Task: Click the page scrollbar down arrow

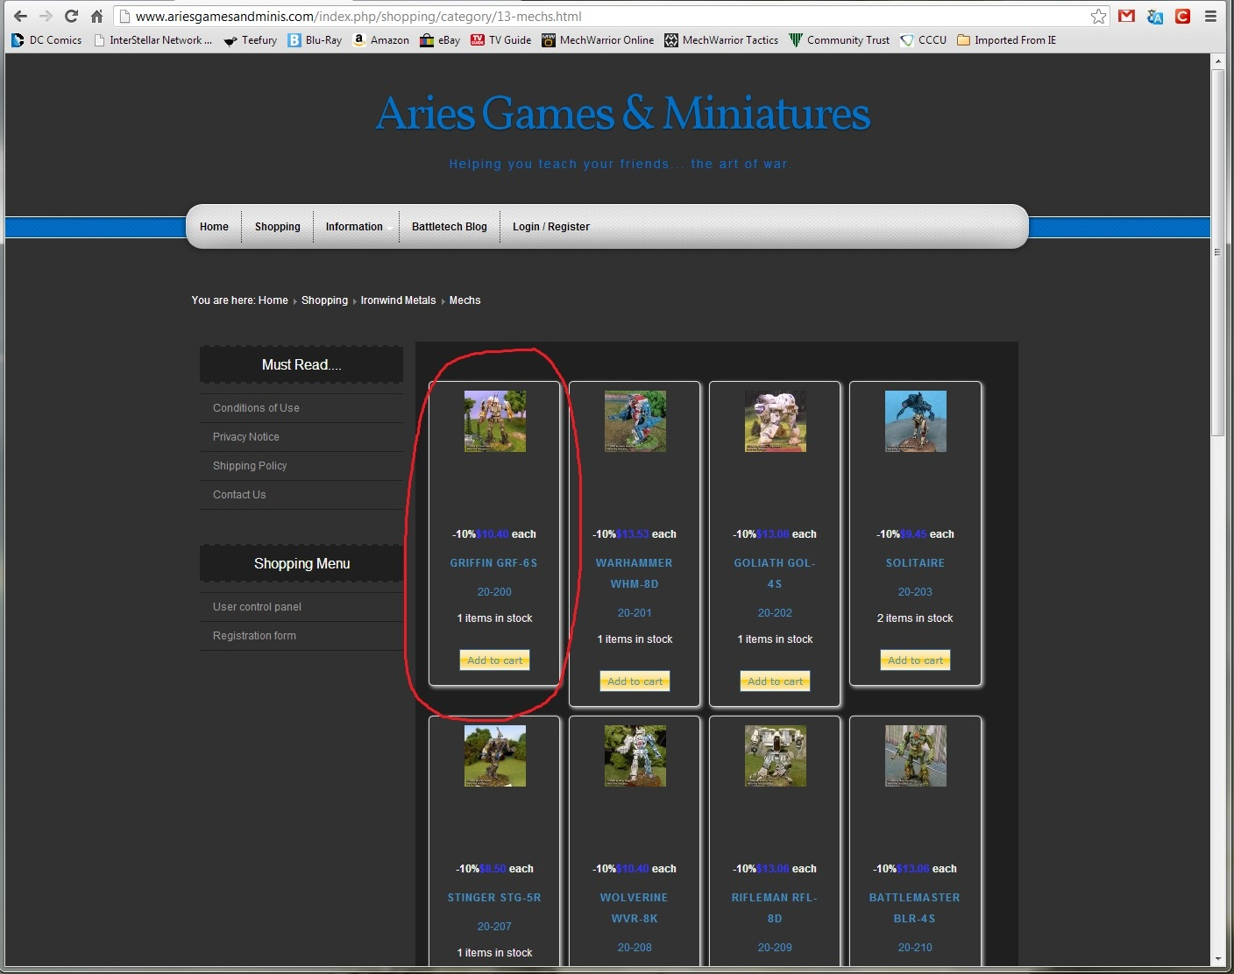Action: 1217,959
